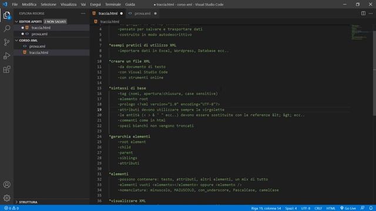This screenshot has height=211, width=376.
Task: Click 'Riga 19, colonna 54' go to line
Action: point(266,208)
